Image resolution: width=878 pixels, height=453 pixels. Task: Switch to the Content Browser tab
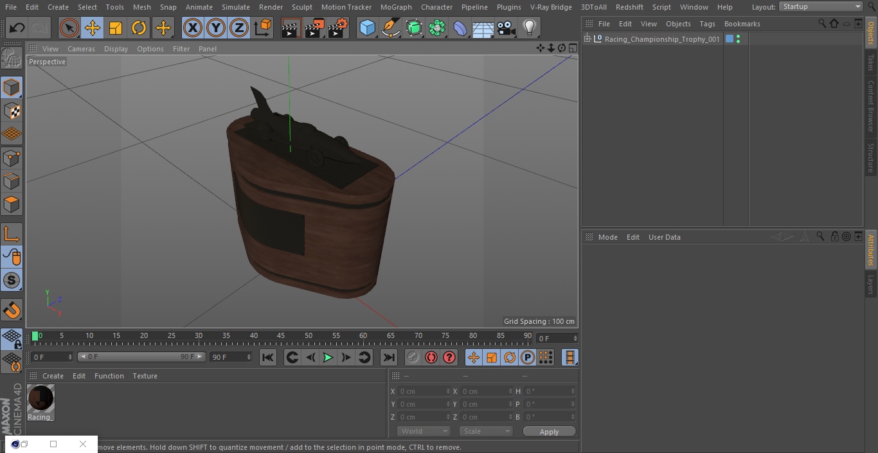click(x=871, y=106)
